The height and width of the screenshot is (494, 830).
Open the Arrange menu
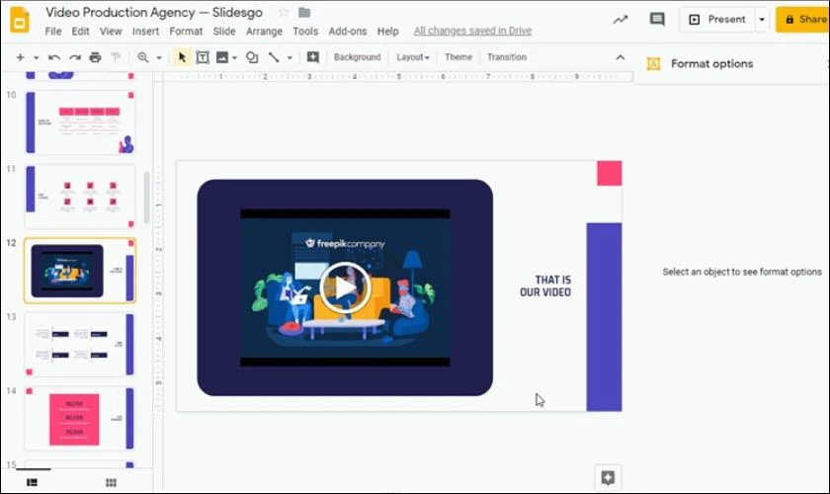point(264,32)
